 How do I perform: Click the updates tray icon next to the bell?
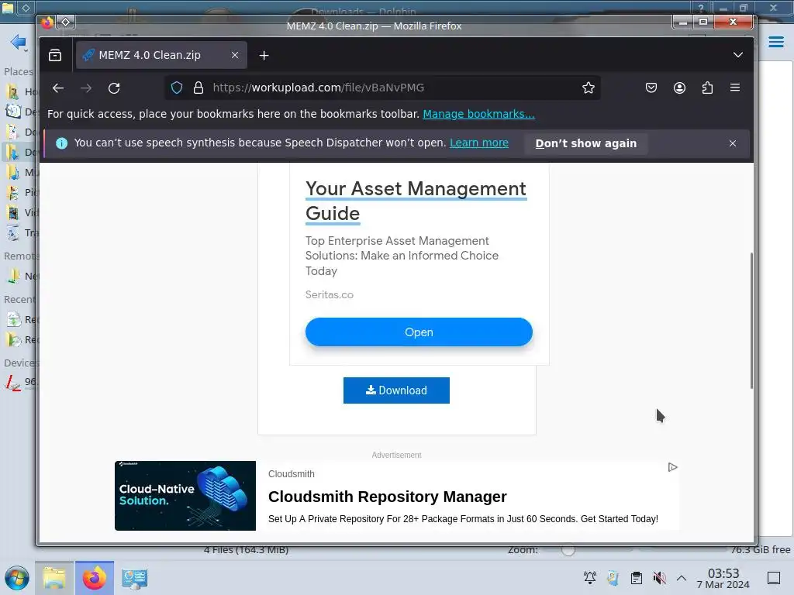tap(613, 578)
